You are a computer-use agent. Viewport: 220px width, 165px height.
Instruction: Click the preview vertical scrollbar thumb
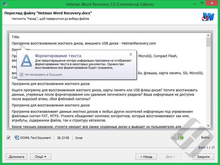[x=208, y=42]
